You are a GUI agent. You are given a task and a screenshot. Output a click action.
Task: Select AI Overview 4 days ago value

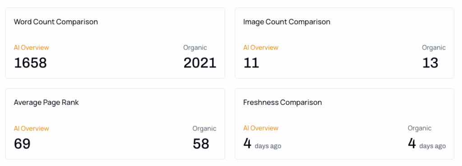262,144
